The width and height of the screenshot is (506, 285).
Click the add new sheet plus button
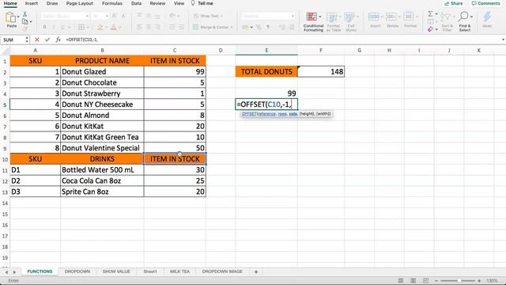(256, 272)
